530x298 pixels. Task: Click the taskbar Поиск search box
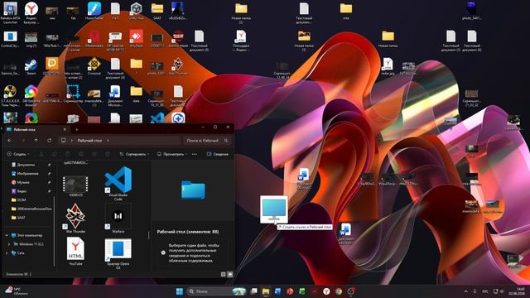pyautogui.click(x=217, y=291)
